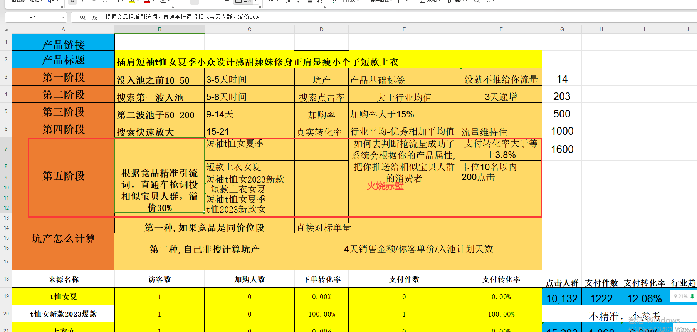Click the fill handle of selected cell B7
697x332 pixels.
[204, 213]
